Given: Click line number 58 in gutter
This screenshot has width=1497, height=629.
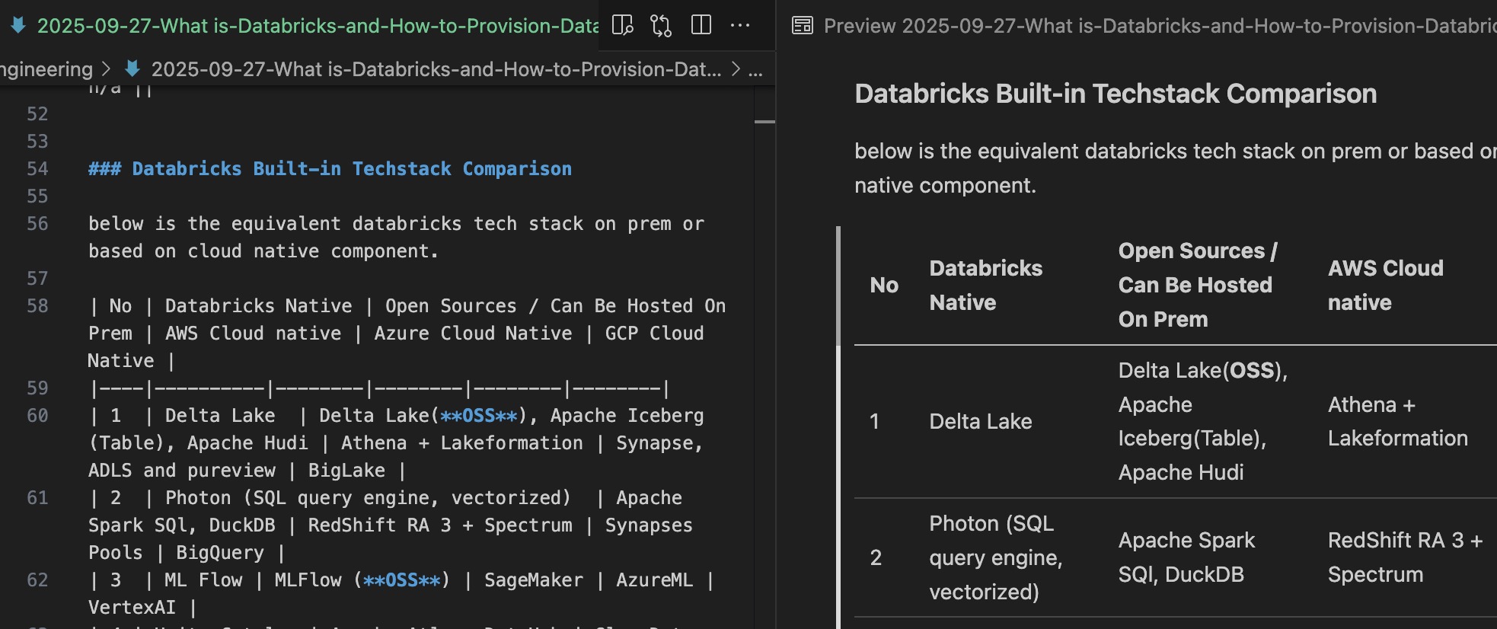Looking at the screenshot, I should click(x=37, y=306).
